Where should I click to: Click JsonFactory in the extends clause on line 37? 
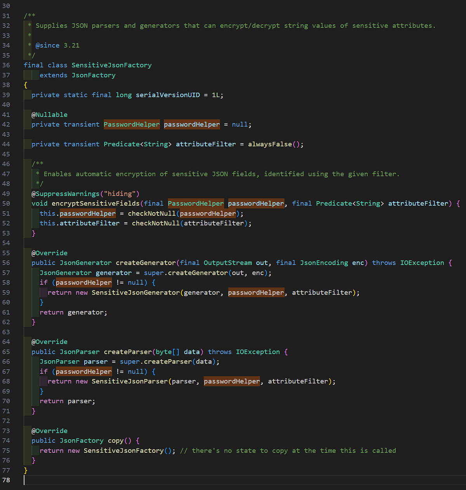point(94,75)
